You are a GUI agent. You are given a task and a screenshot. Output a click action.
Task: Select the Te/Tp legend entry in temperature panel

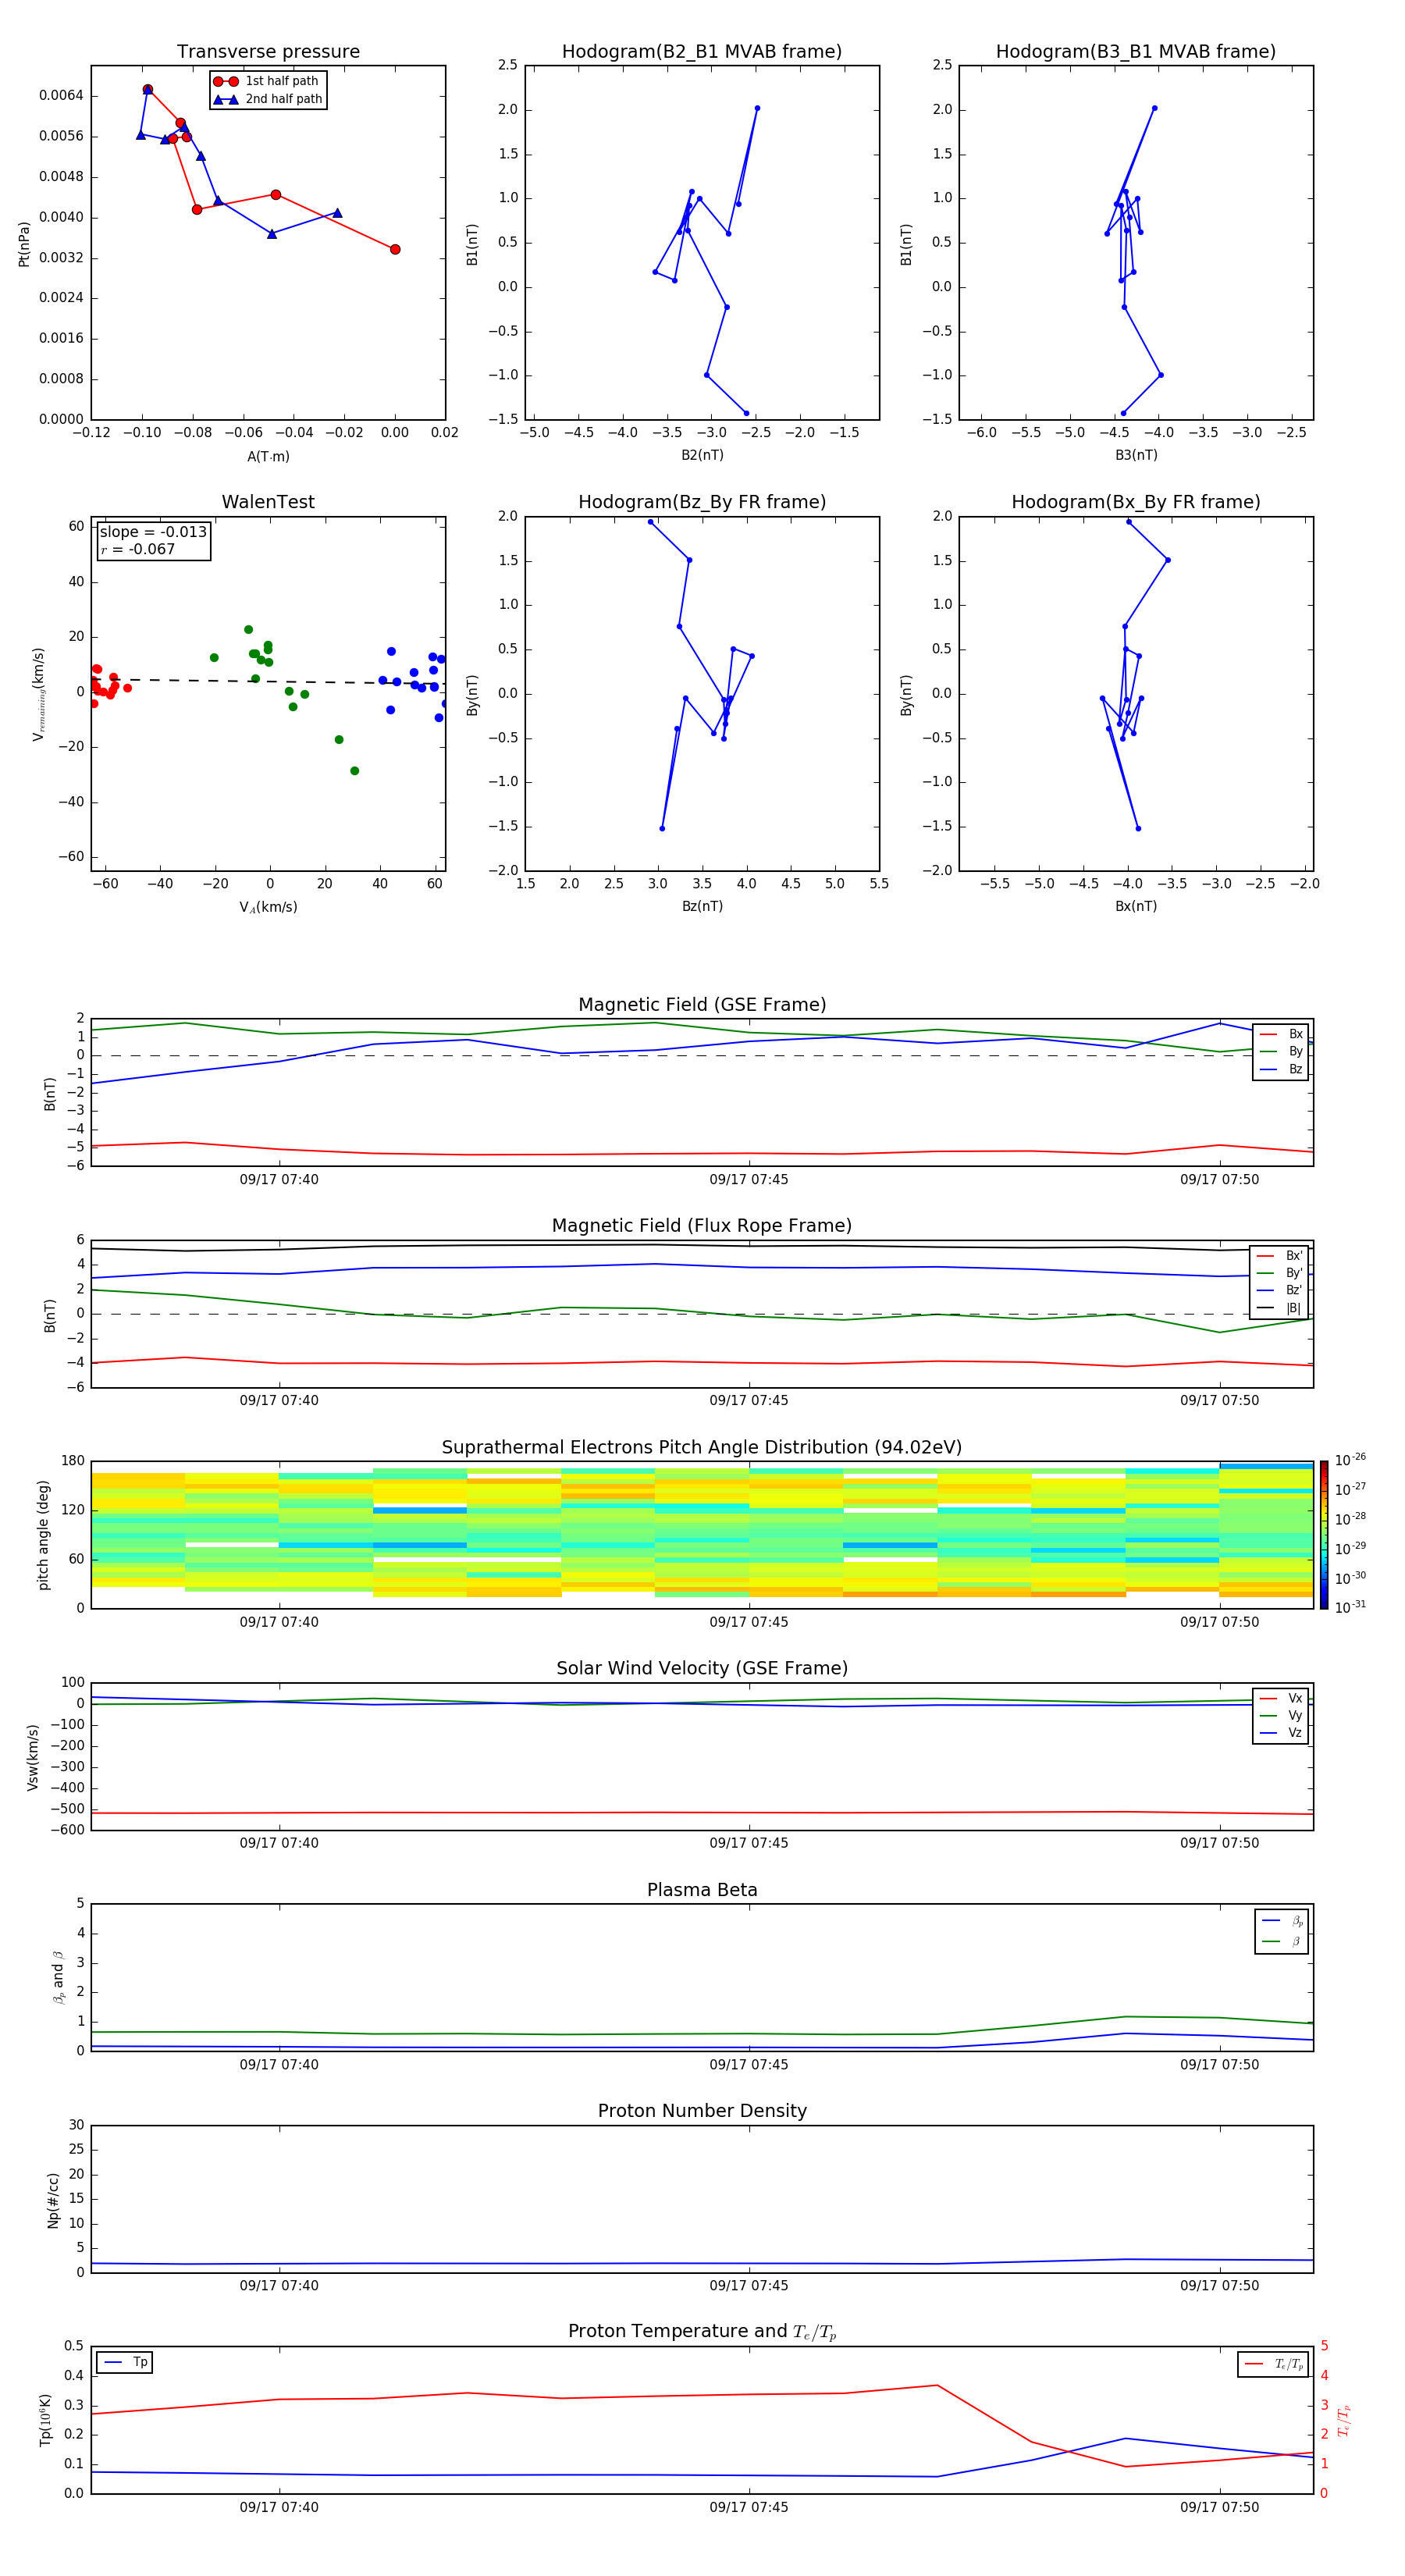[1274, 2364]
